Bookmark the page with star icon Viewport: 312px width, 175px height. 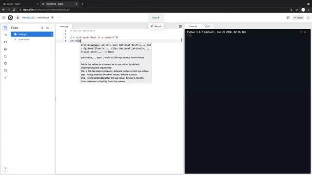297,10
